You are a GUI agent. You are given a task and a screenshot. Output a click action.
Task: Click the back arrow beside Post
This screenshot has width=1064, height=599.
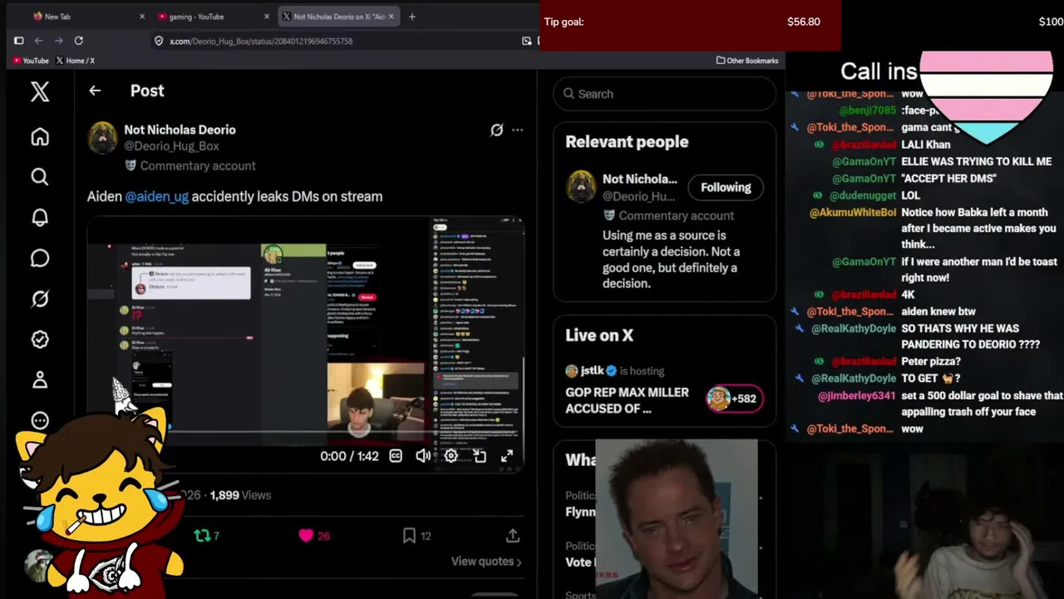pos(95,91)
